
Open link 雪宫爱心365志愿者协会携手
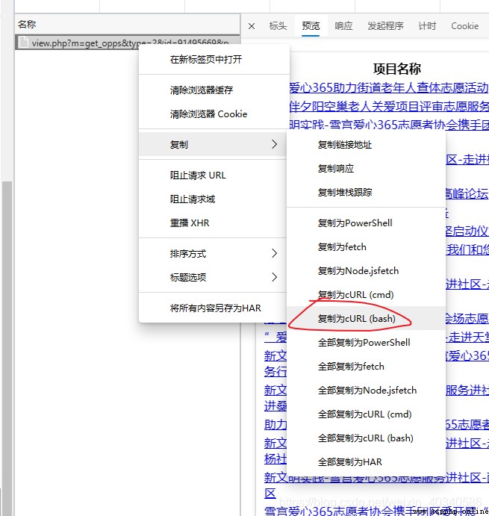pos(389,125)
